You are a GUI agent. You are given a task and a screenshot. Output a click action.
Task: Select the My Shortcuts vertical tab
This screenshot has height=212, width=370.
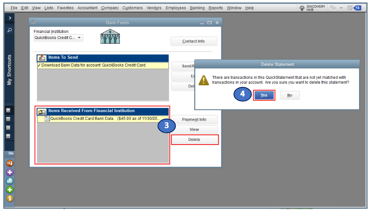point(9,70)
